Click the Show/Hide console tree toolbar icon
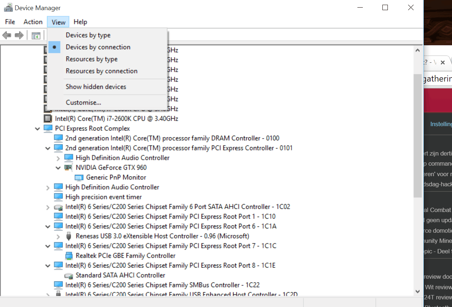The height and width of the screenshot is (307, 452). click(x=36, y=36)
